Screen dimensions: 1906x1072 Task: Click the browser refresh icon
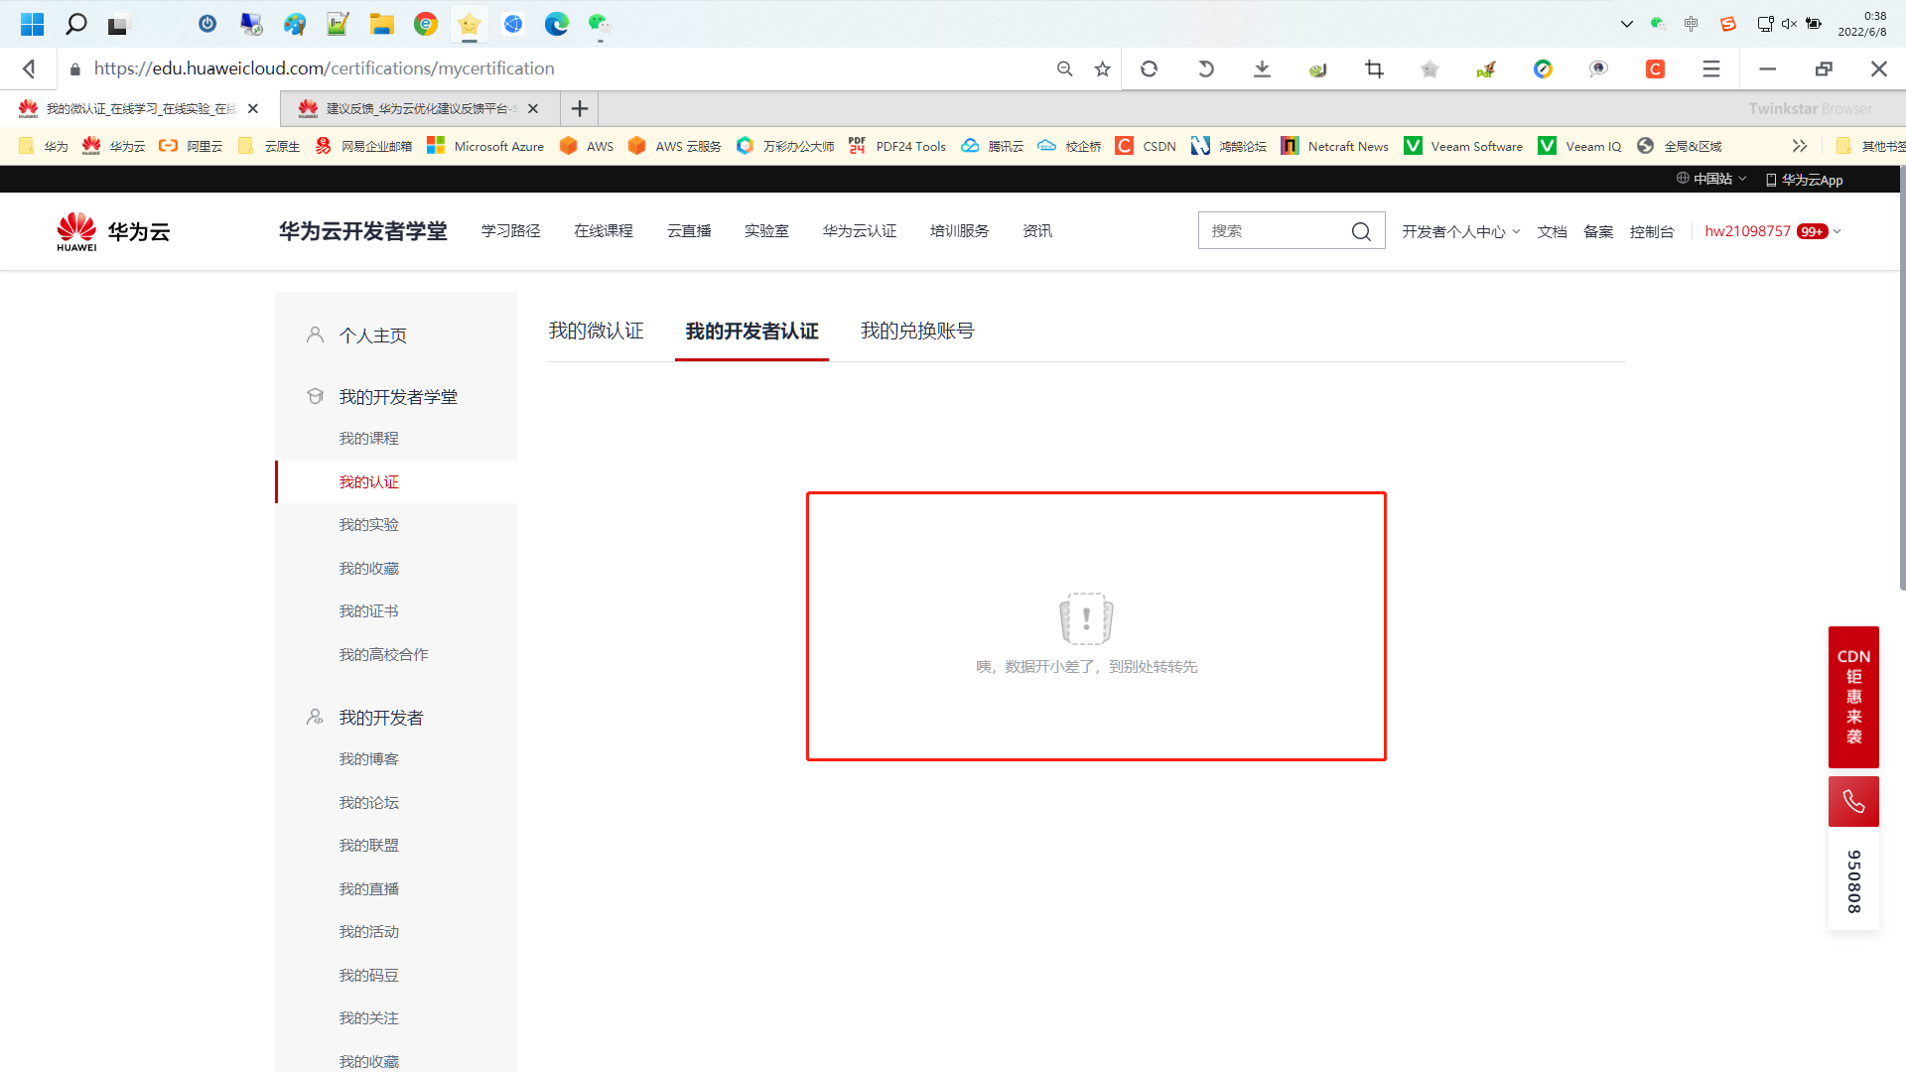(1149, 68)
